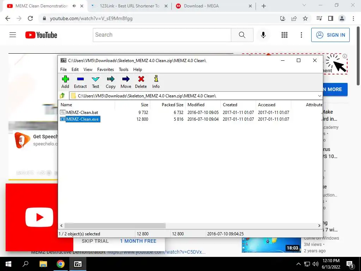Open the YouTube hamburger guide menu
The height and width of the screenshot is (271, 361).
click(x=13, y=35)
